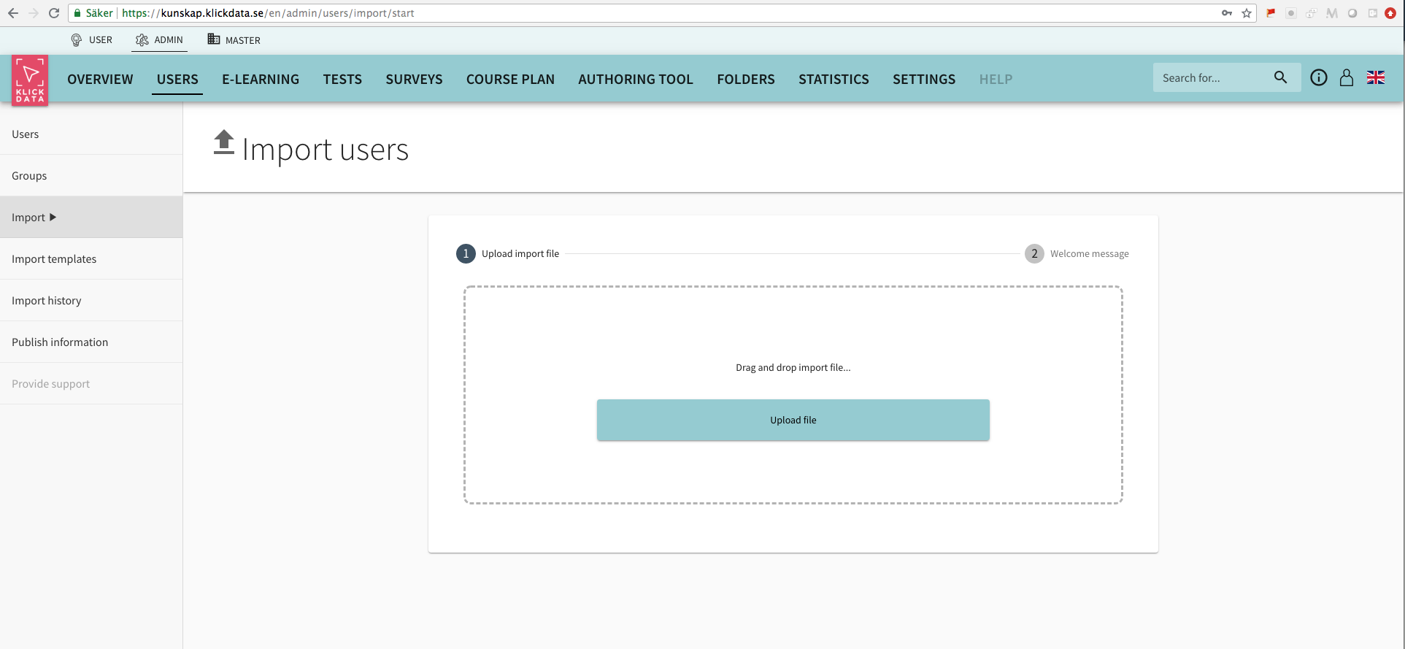Click the UK flag language icon
The width and height of the screenshot is (1405, 649).
[x=1376, y=77]
